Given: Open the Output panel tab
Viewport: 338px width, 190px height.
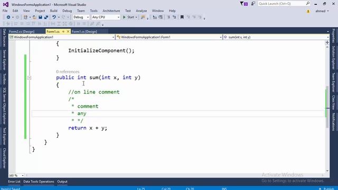Looking at the screenshot, I should point(62,182).
